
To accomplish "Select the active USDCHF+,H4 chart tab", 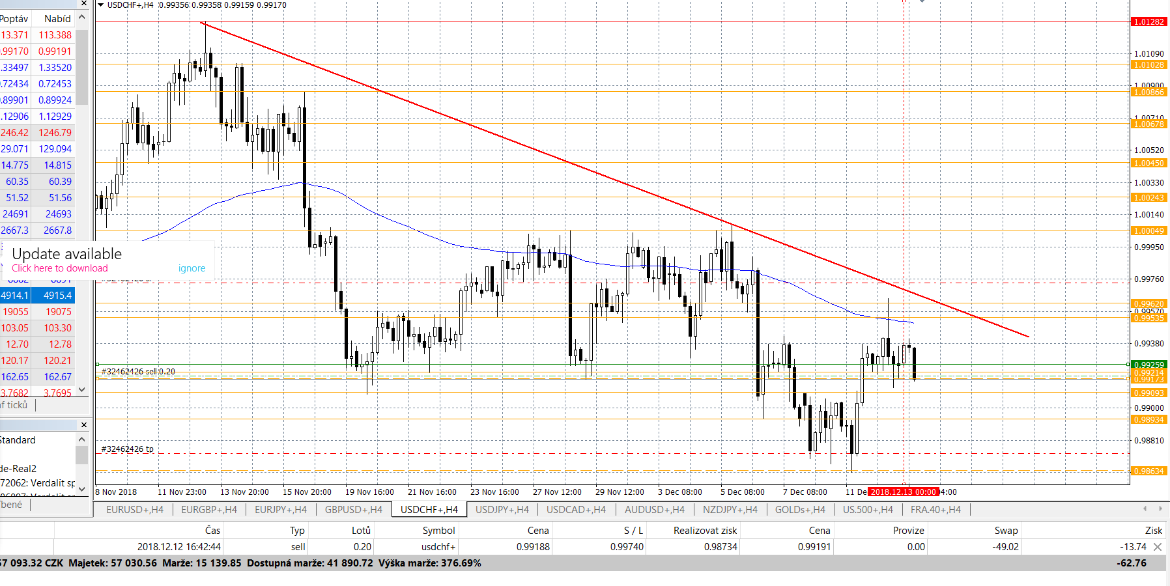I will click(429, 510).
